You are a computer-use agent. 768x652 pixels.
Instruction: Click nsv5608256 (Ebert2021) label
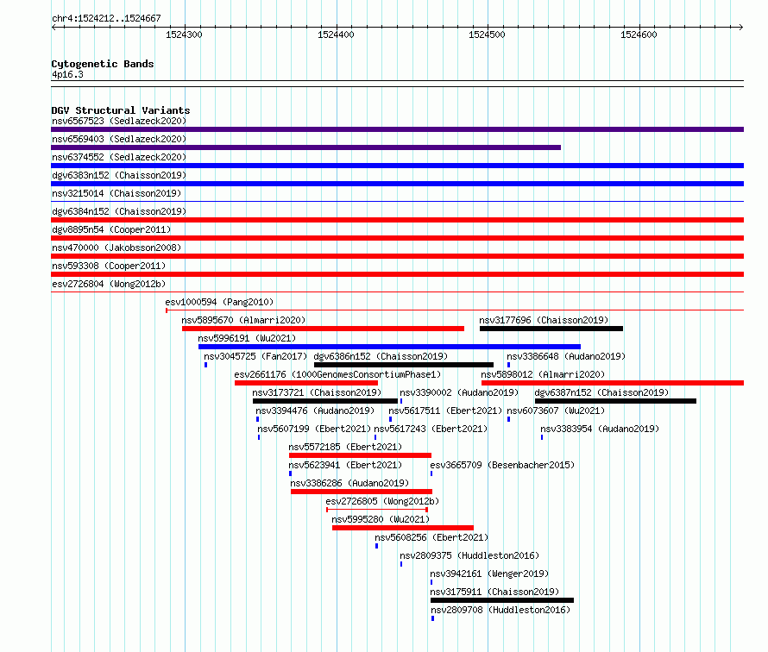pos(431,537)
